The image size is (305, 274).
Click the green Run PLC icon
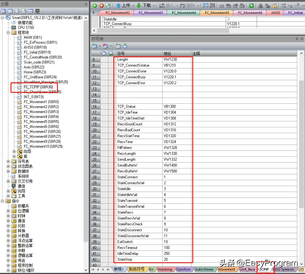(95, 6)
